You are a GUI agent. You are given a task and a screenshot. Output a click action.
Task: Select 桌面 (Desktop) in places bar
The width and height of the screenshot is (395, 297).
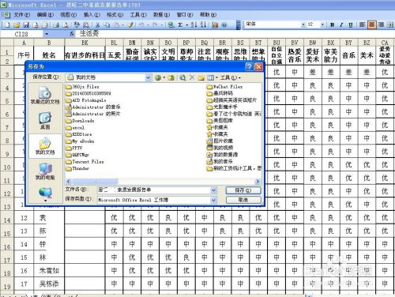pos(45,121)
